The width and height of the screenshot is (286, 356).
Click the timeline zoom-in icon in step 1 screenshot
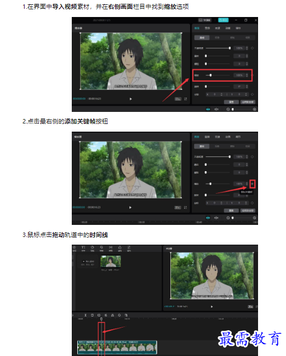(254, 109)
